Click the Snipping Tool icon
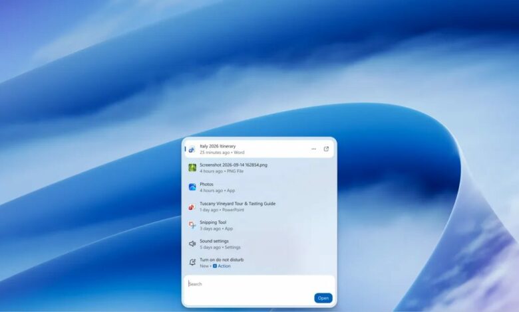 pos(192,225)
